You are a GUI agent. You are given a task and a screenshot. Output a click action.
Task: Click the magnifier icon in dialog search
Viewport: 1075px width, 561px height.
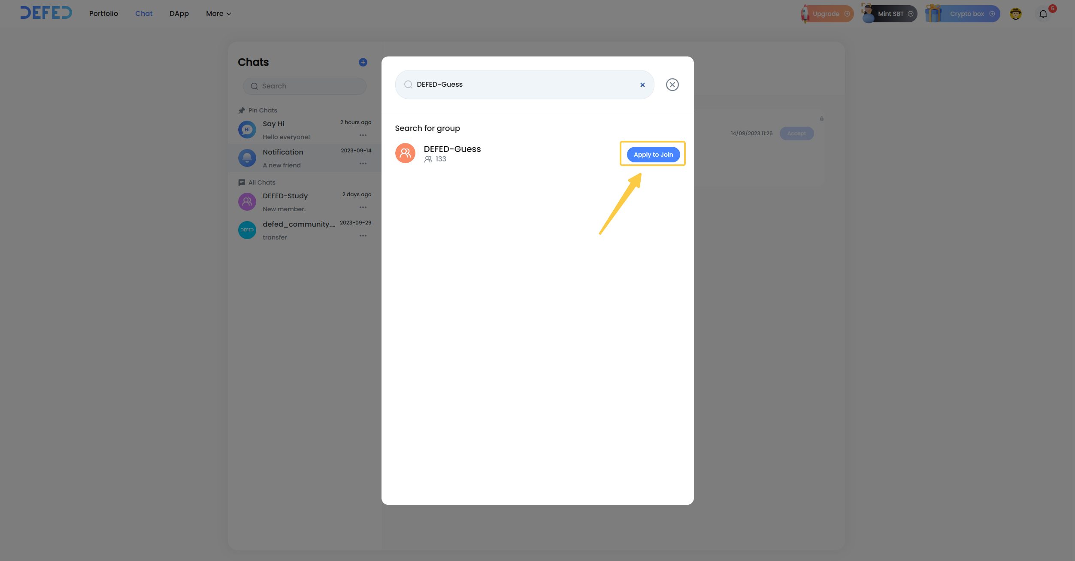pos(408,85)
